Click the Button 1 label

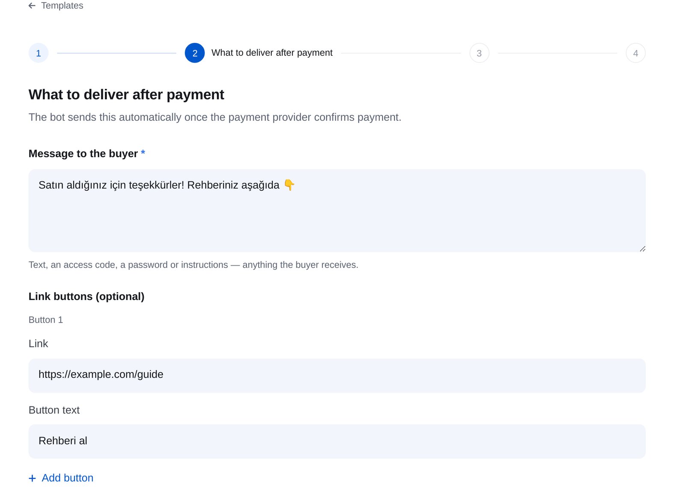[x=46, y=320]
